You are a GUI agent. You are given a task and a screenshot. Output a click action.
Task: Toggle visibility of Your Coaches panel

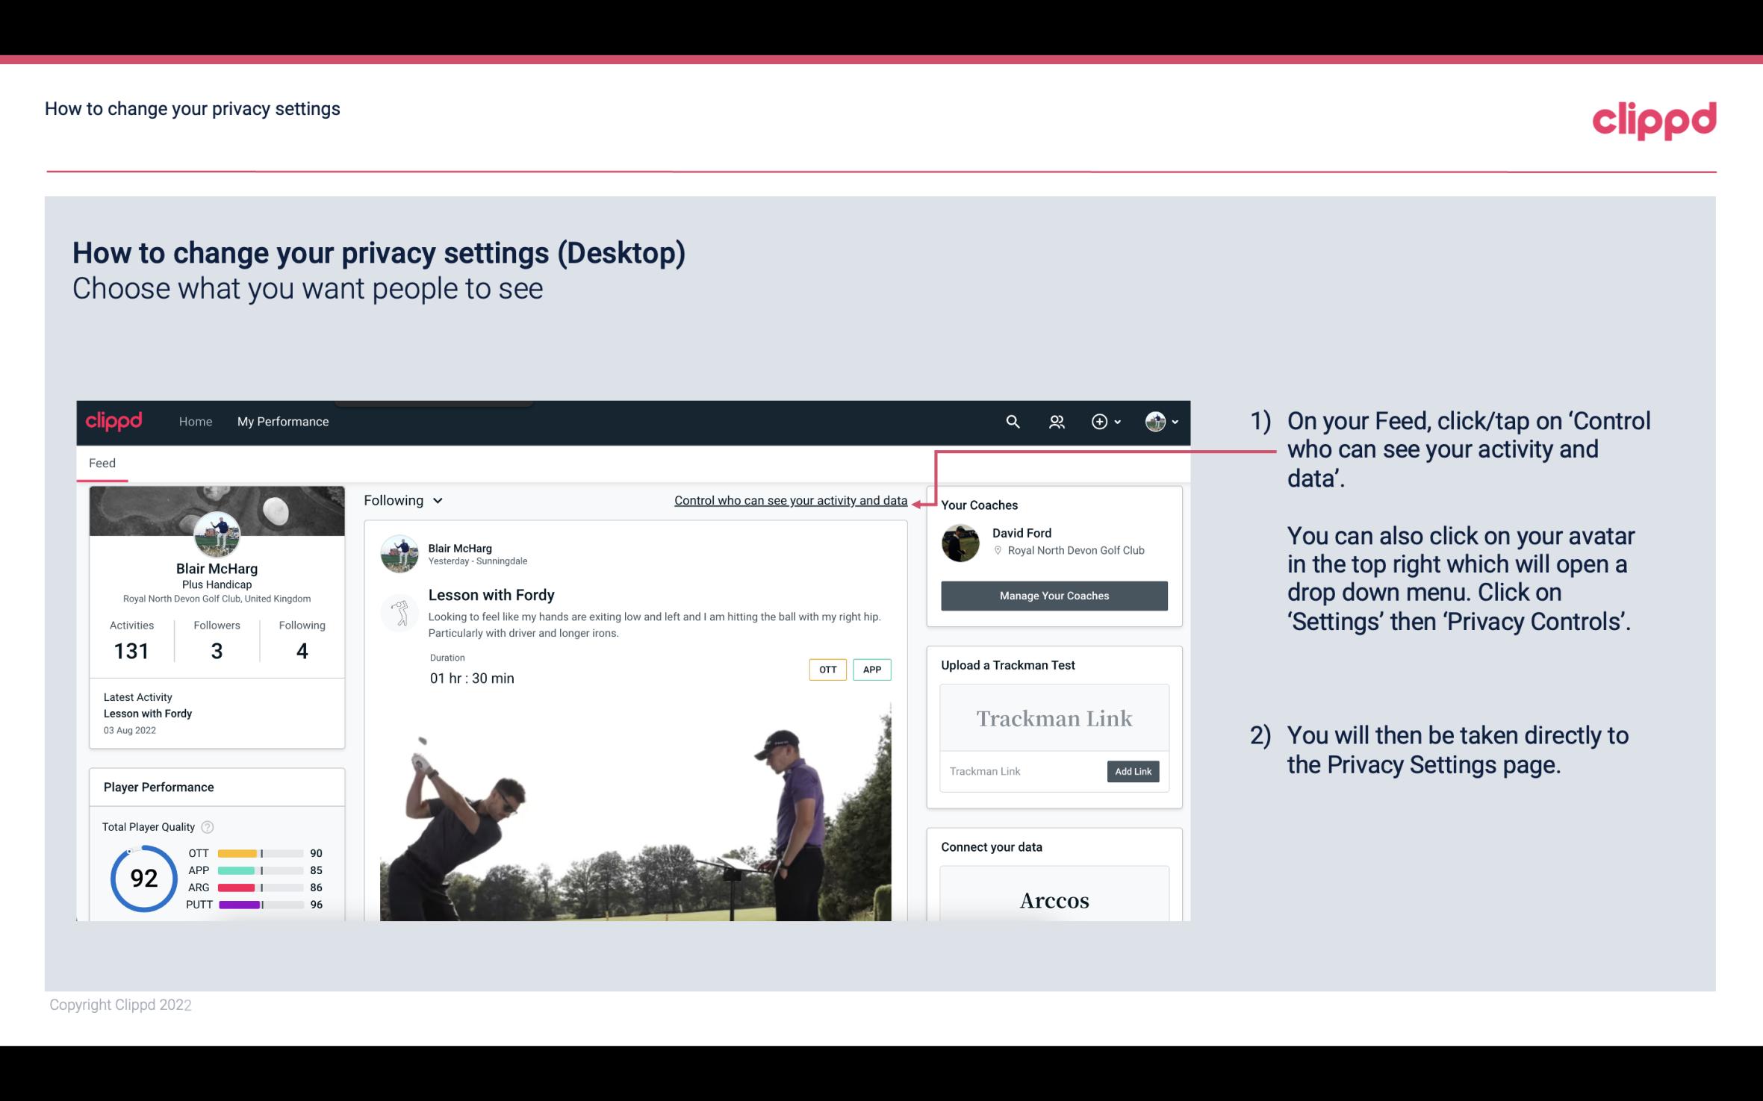[x=980, y=505]
